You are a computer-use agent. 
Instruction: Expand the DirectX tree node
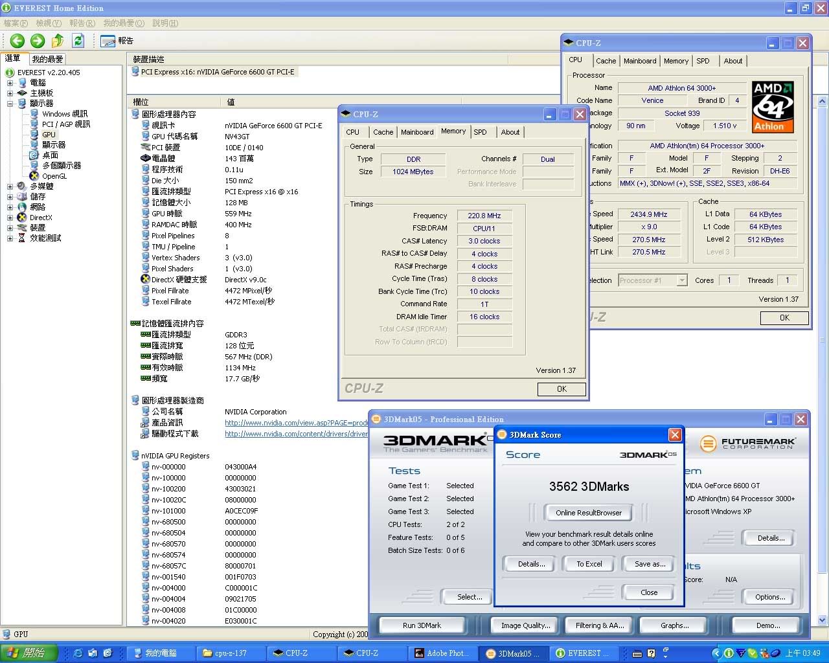click(x=10, y=218)
